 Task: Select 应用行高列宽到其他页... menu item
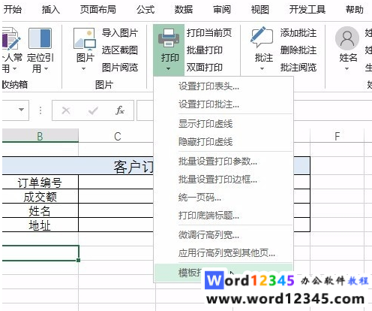tap(223, 253)
